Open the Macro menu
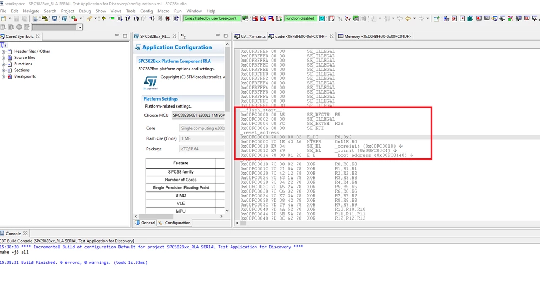Image resolution: width=540 pixels, height=292 pixels. coord(163,11)
